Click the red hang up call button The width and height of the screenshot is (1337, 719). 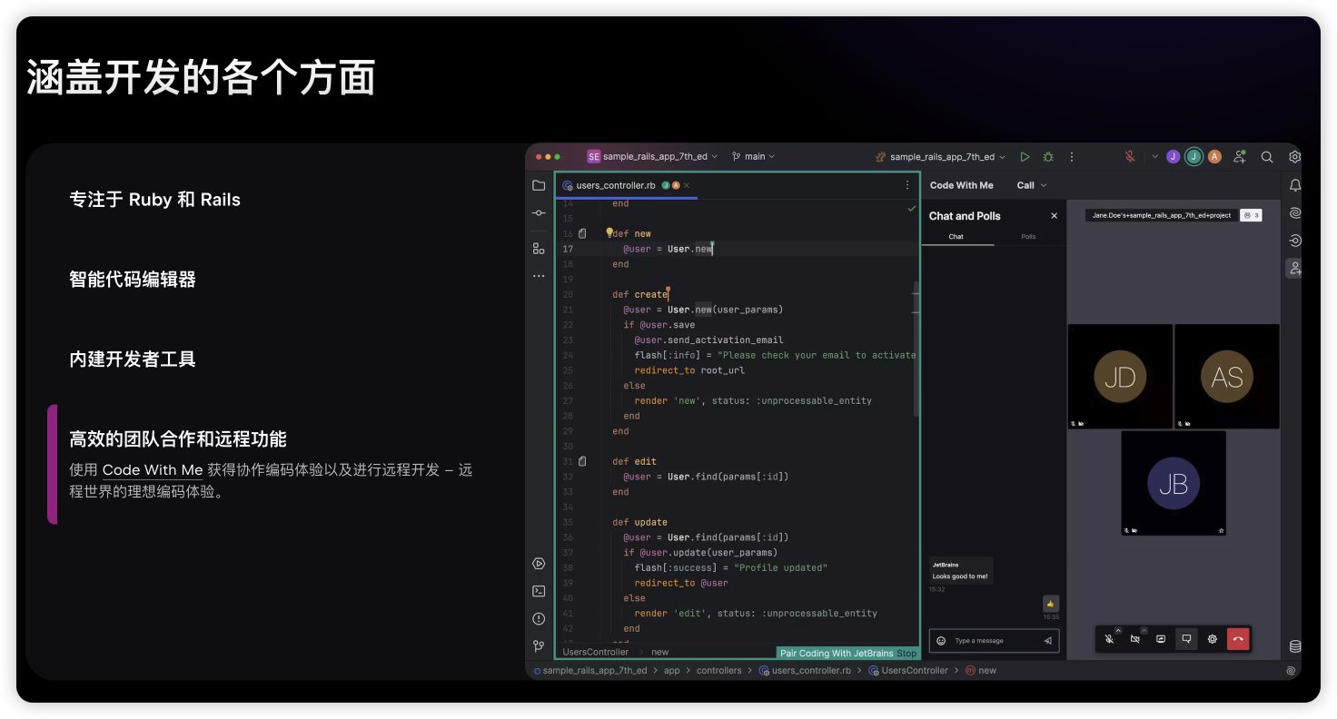(x=1238, y=639)
